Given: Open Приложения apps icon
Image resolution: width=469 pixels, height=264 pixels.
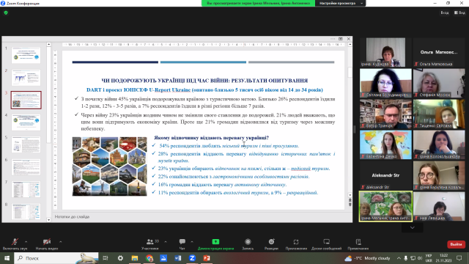Looking at the screenshot, I should coord(296,241).
